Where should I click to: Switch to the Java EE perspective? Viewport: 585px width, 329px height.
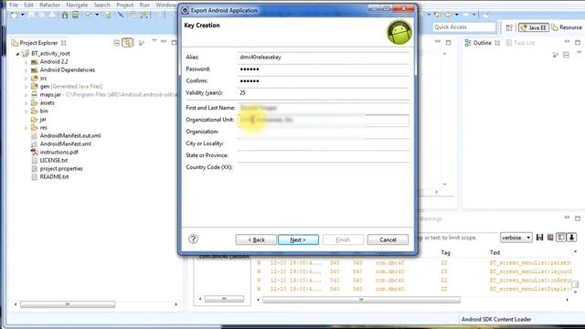point(534,27)
